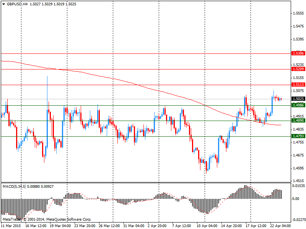Click the 1.4595 price scale value
The image size is (306, 229).
(x=298, y=168)
